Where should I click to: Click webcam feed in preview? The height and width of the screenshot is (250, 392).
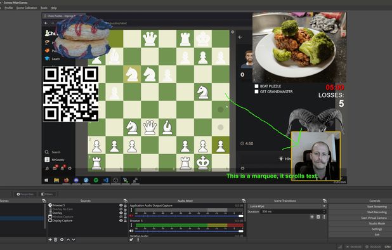(x=316, y=156)
